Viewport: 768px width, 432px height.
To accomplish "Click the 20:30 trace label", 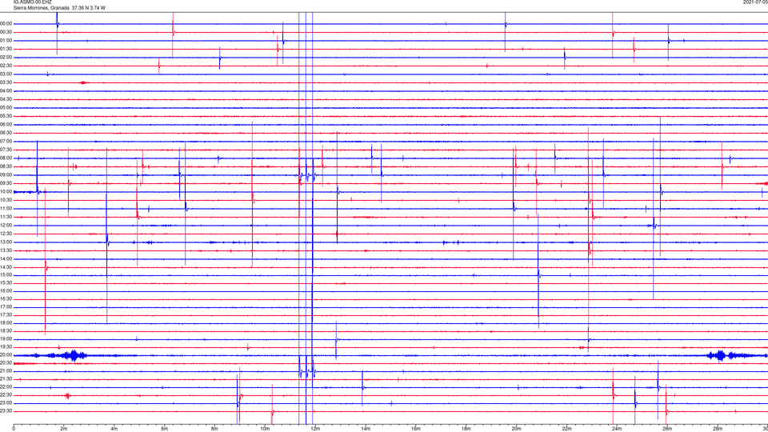I will 6,363.
